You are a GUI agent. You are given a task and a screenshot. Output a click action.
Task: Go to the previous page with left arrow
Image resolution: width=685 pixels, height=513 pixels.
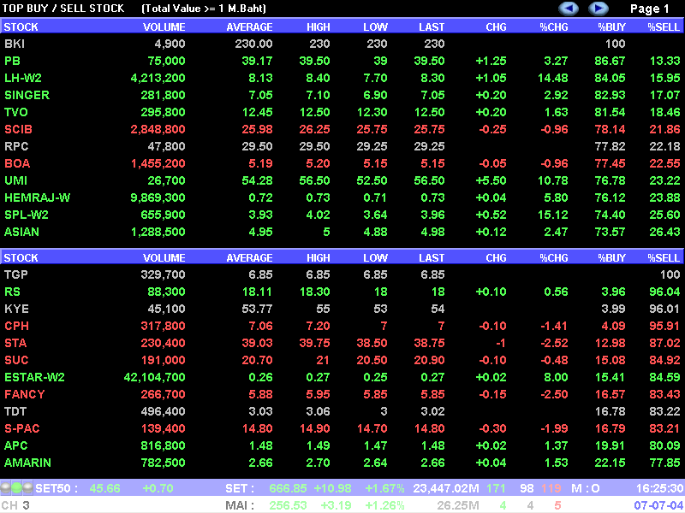(x=569, y=9)
